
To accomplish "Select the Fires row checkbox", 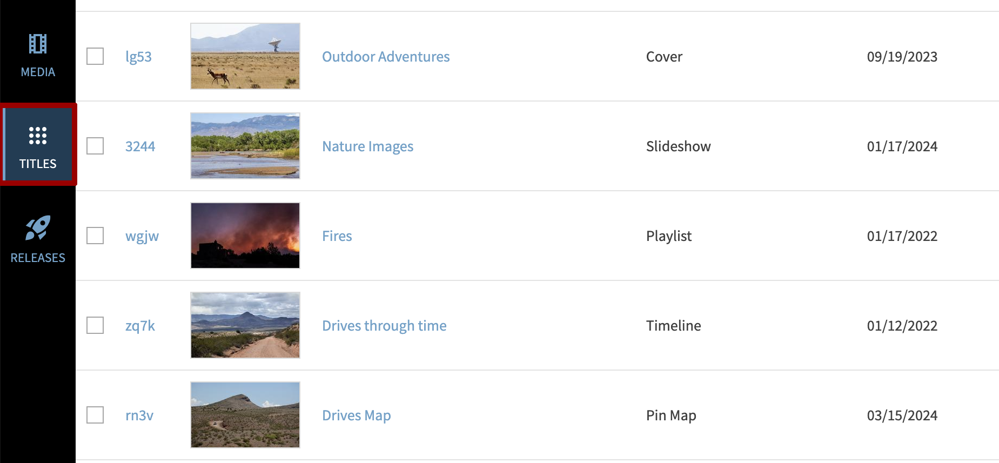I will [95, 236].
